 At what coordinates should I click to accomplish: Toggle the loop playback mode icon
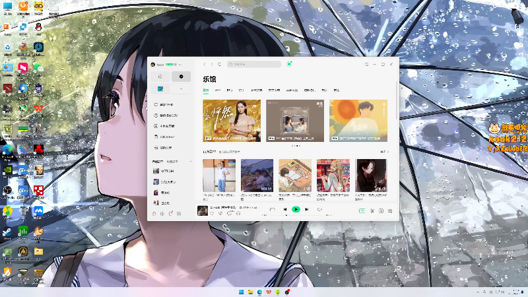click(273, 209)
